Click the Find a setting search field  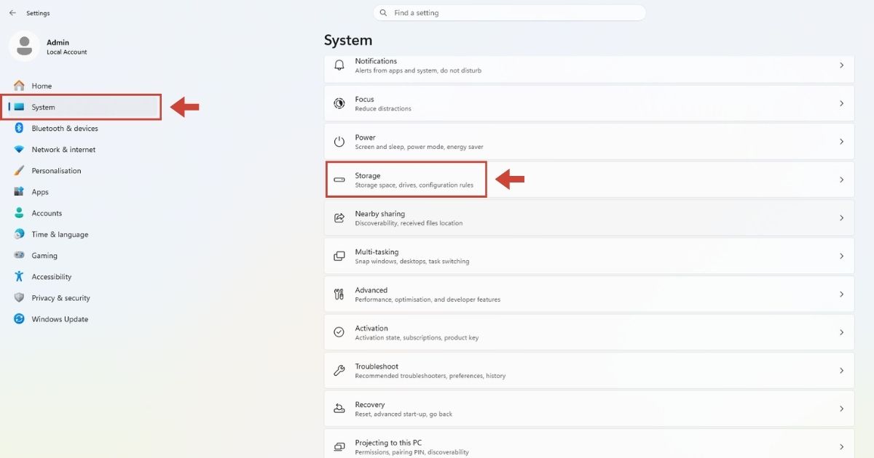pos(509,13)
